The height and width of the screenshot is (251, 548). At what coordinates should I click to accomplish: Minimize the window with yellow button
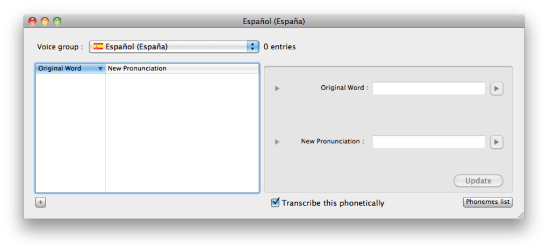[x=45, y=21]
